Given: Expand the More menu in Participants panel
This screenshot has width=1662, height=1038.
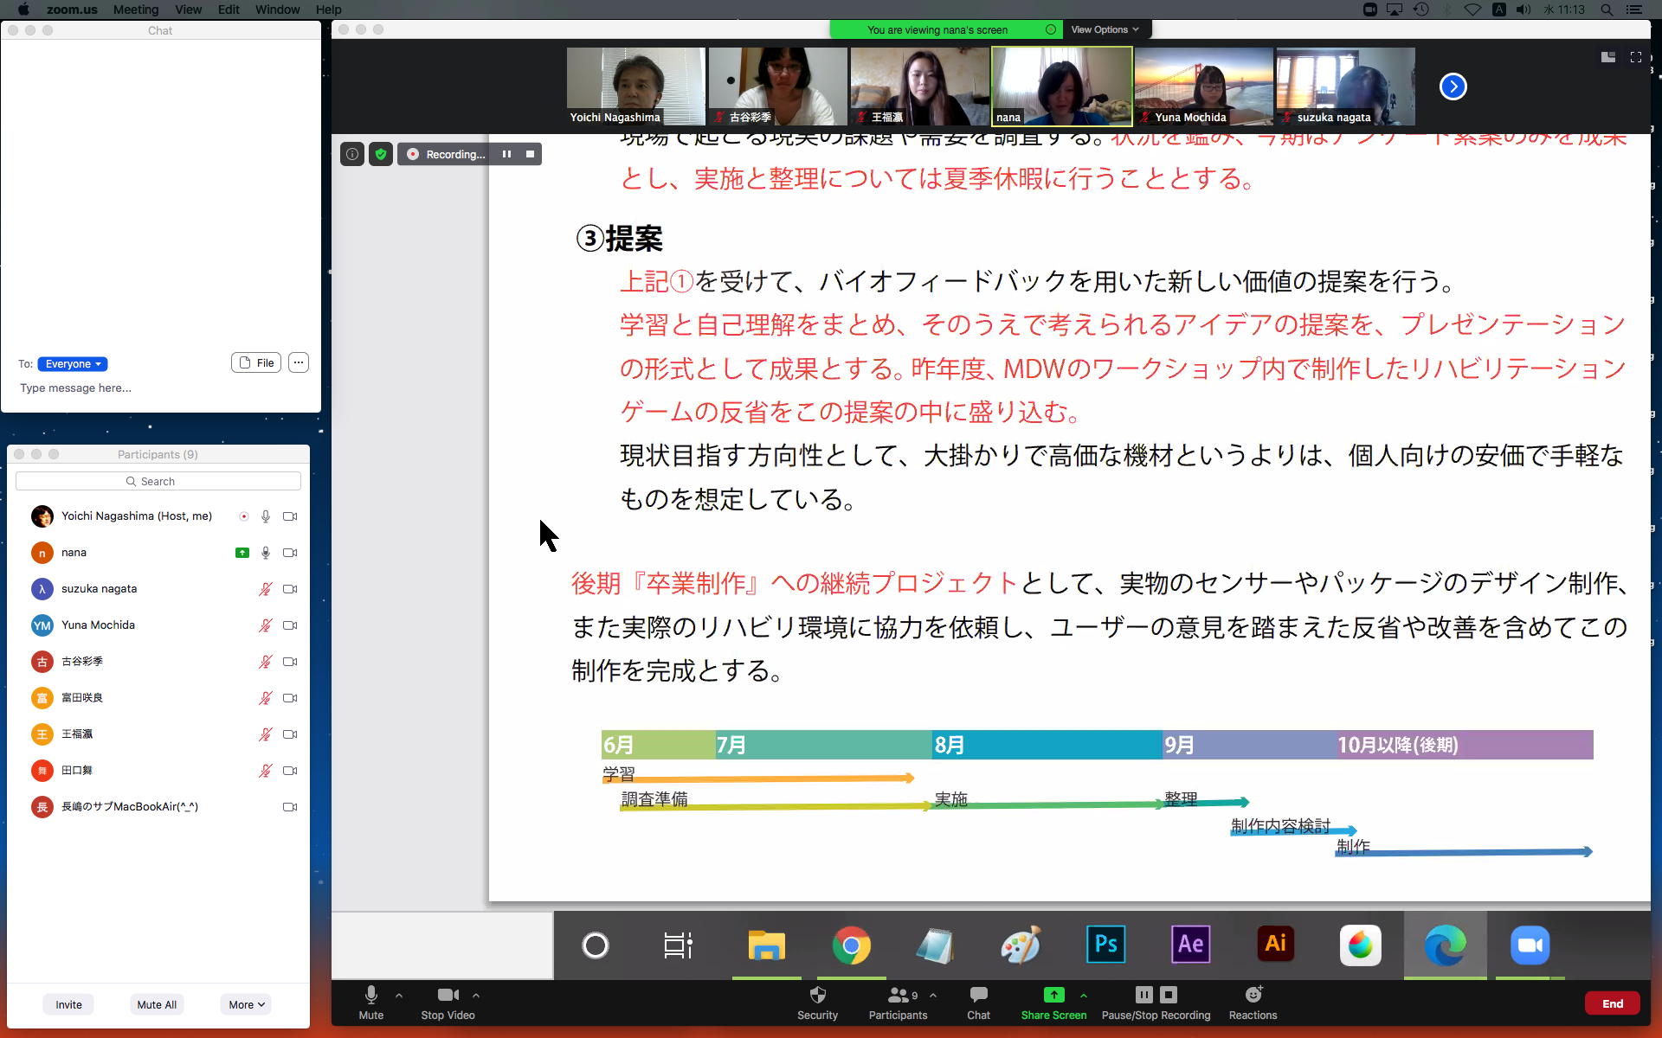Looking at the screenshot, I should click(x=246, y=1004).
